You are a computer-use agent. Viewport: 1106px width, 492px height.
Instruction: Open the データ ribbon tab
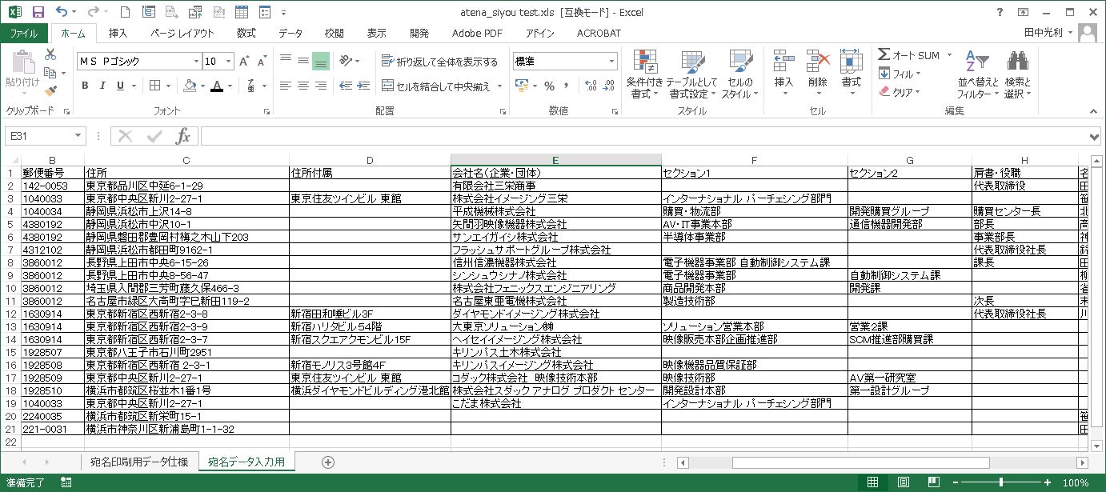291,33
